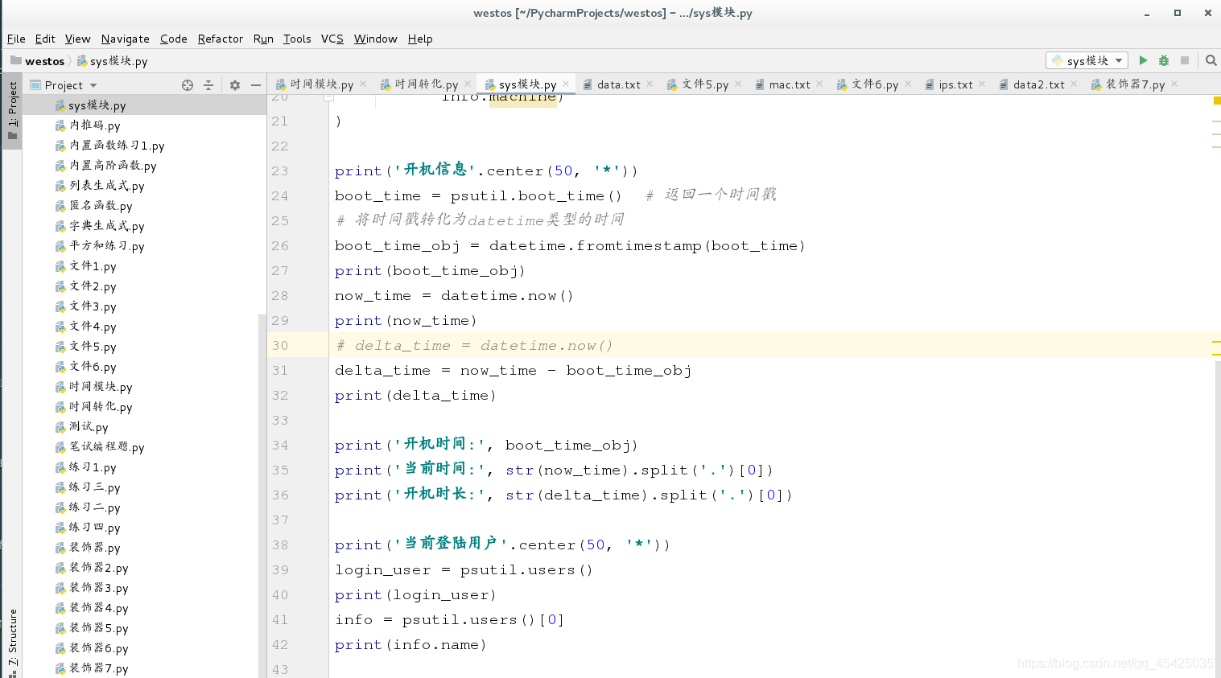Close the 时间模块.py editor tab
This screenshot has width=1221, height=678.
tap(363, 84)
